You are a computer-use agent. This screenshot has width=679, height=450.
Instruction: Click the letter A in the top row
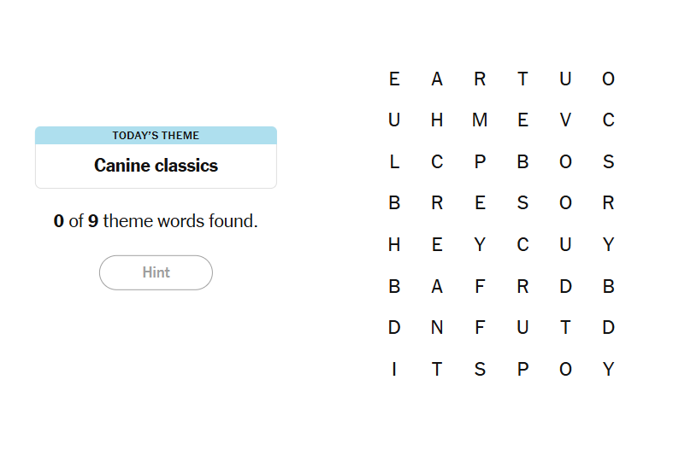pos(437,79)
